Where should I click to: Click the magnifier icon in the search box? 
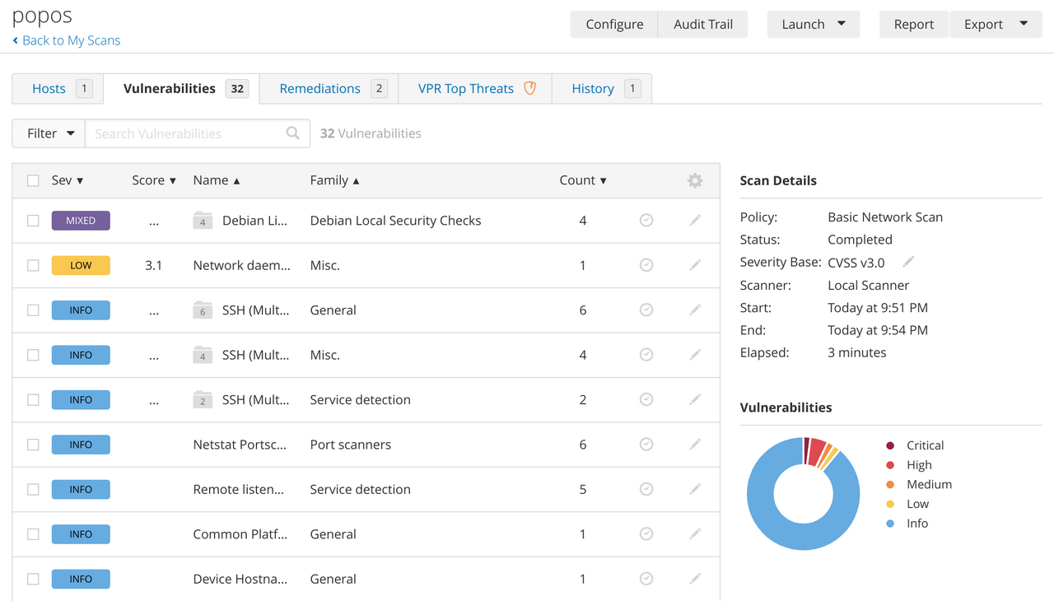point(292,133)
